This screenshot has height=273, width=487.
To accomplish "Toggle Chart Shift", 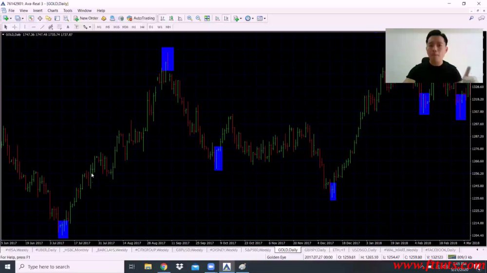I will click(x=226, y=18).
